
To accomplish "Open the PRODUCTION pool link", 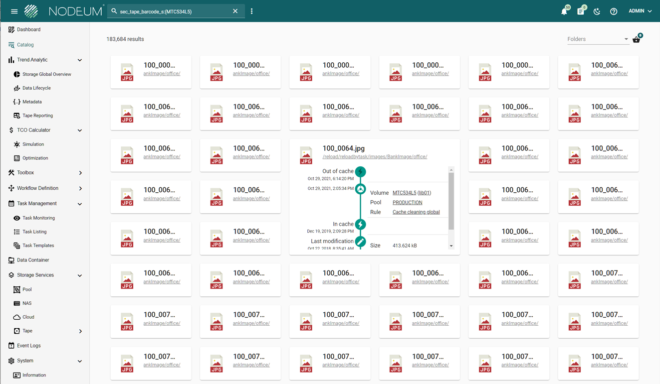I will 407,203.
